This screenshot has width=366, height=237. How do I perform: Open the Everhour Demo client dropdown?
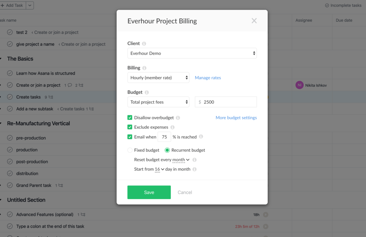pos(192,52)
